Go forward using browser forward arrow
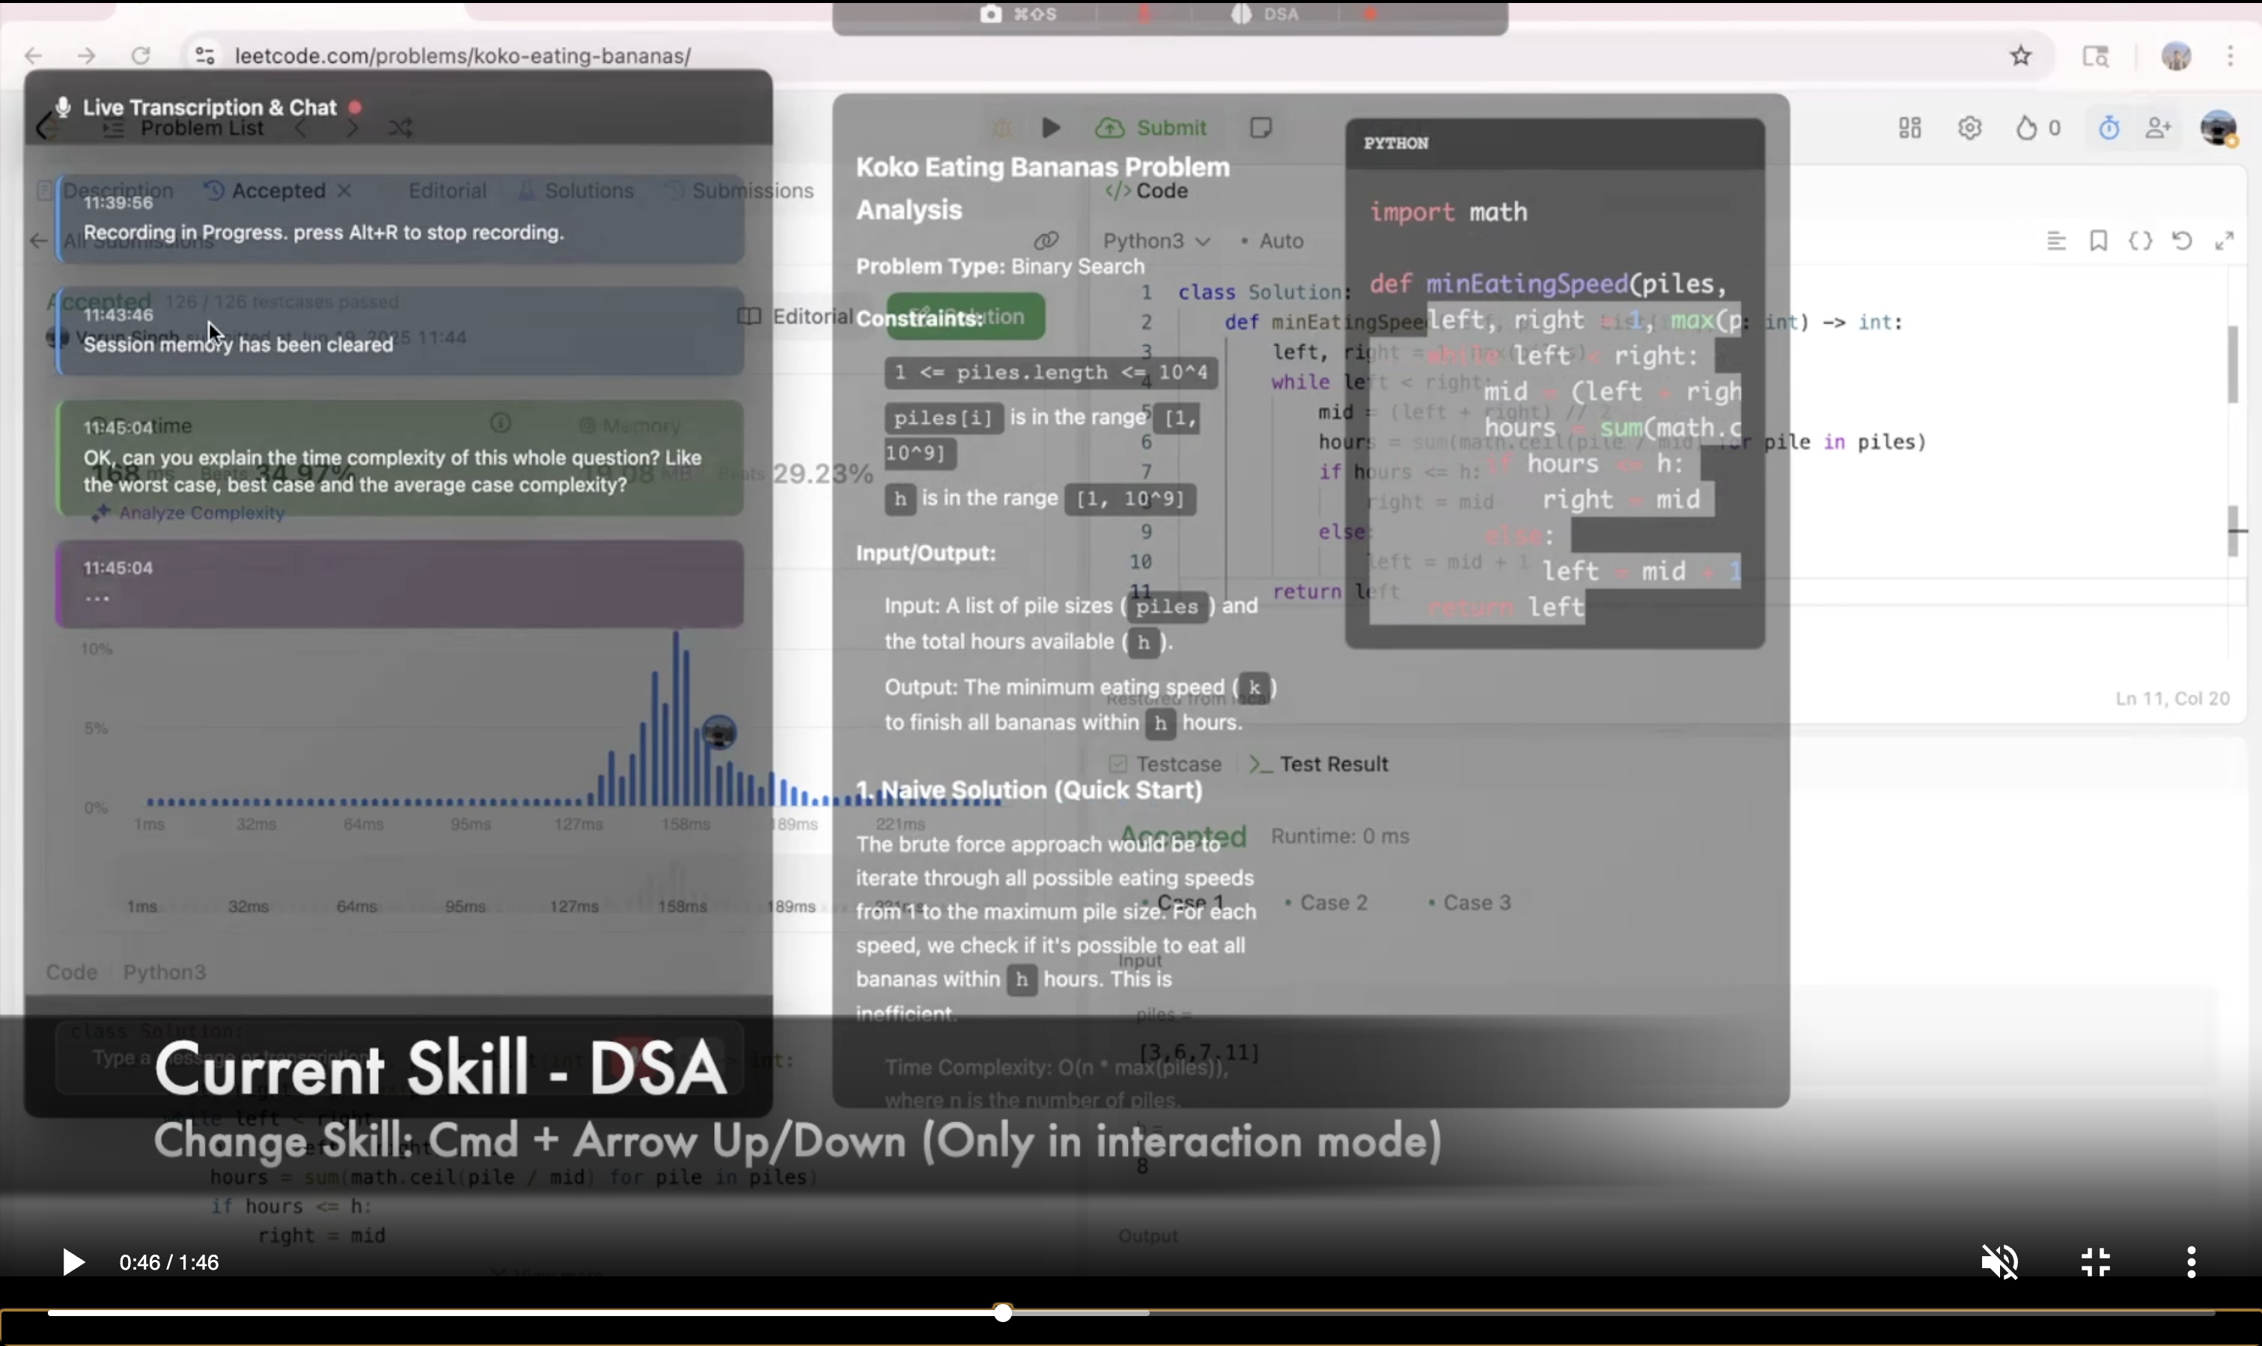Viewport: 2262px width, 1346px height. [86, 56]
